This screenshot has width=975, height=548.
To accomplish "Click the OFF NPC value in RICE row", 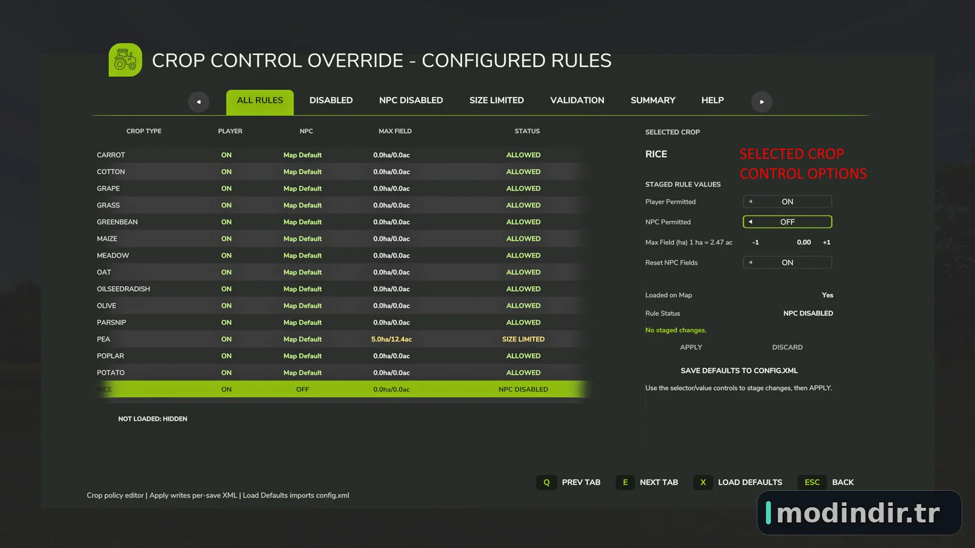I will (302, 389).
